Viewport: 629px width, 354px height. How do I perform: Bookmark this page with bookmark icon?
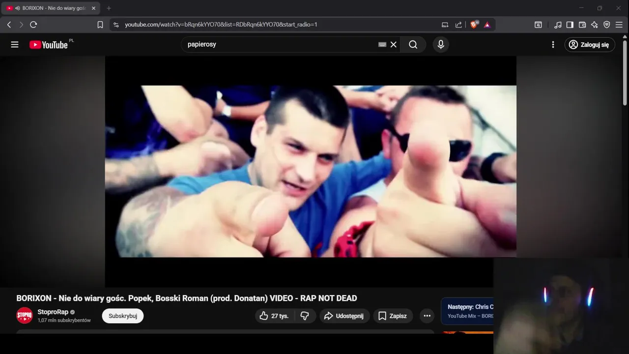(x=100, y=25)
